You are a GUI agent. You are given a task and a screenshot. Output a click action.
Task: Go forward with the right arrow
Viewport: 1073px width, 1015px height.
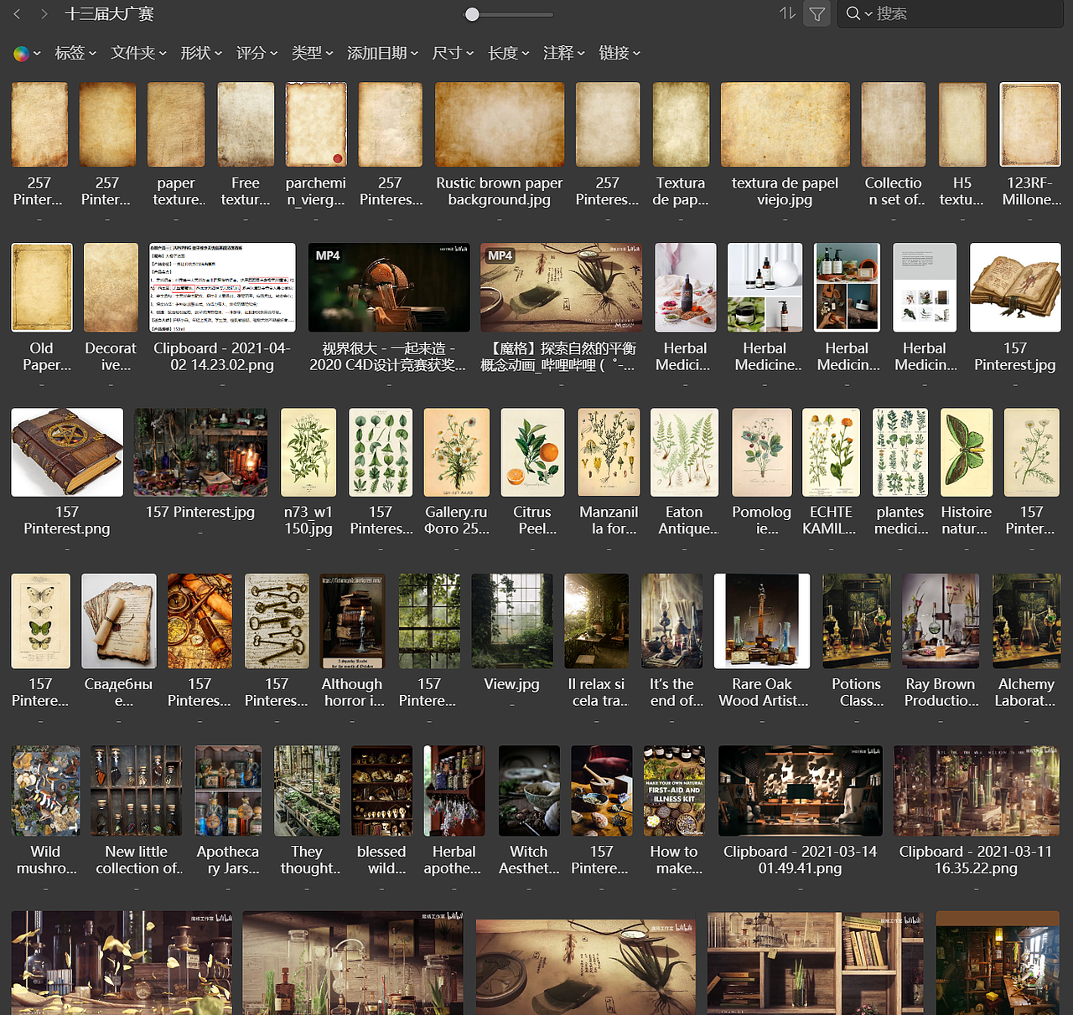point(44,13)
